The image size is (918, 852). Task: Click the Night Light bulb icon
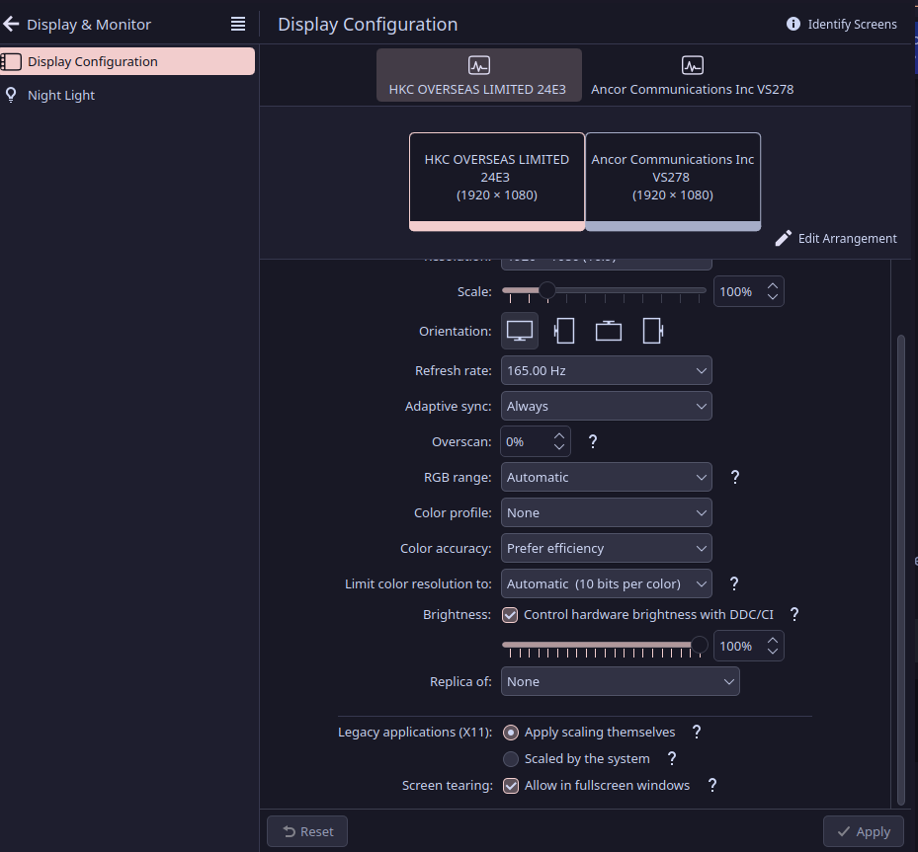pos(11,95)
